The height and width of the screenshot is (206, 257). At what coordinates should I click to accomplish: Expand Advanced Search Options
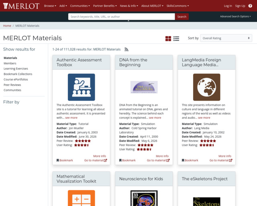point(235,16)
